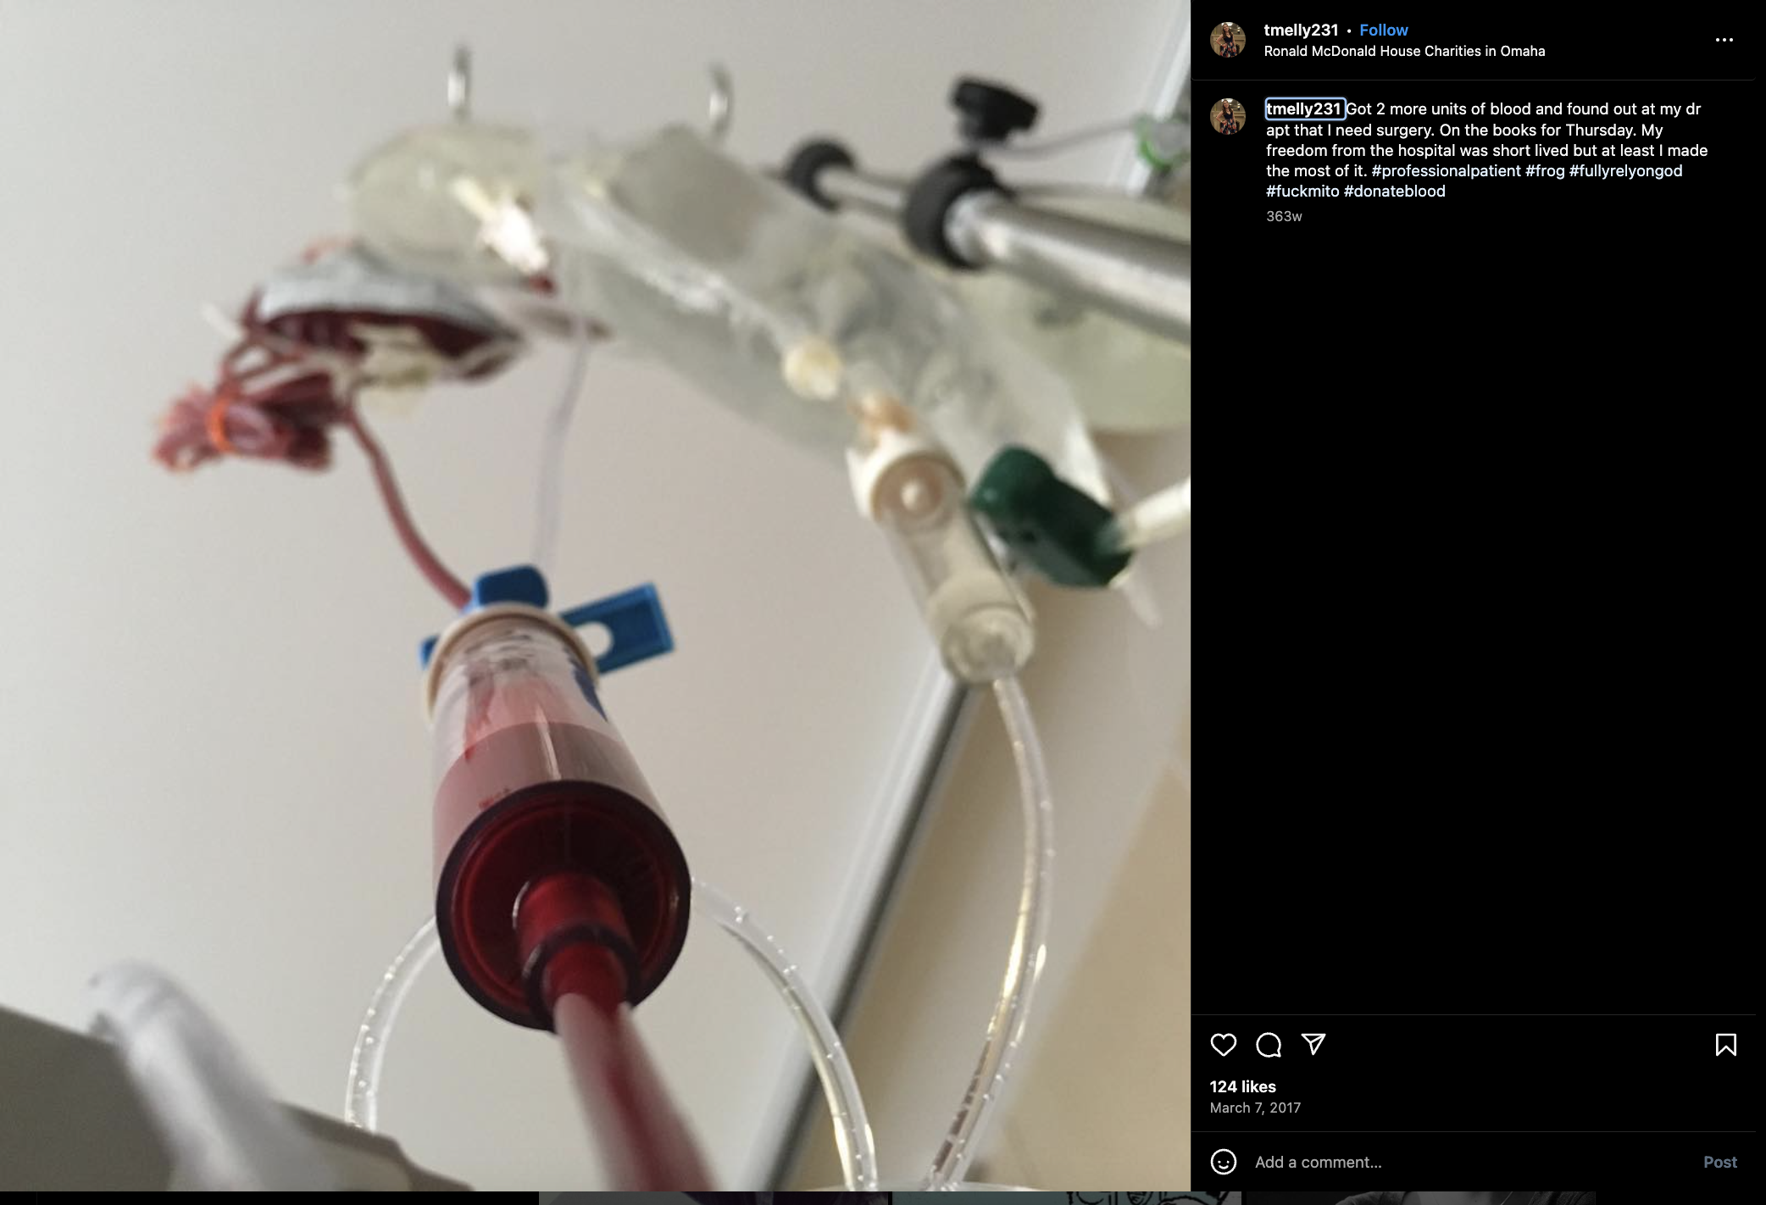
Task: Share post via paper plane icon
Action: pyautogui.click(x=1313, y=1044)
